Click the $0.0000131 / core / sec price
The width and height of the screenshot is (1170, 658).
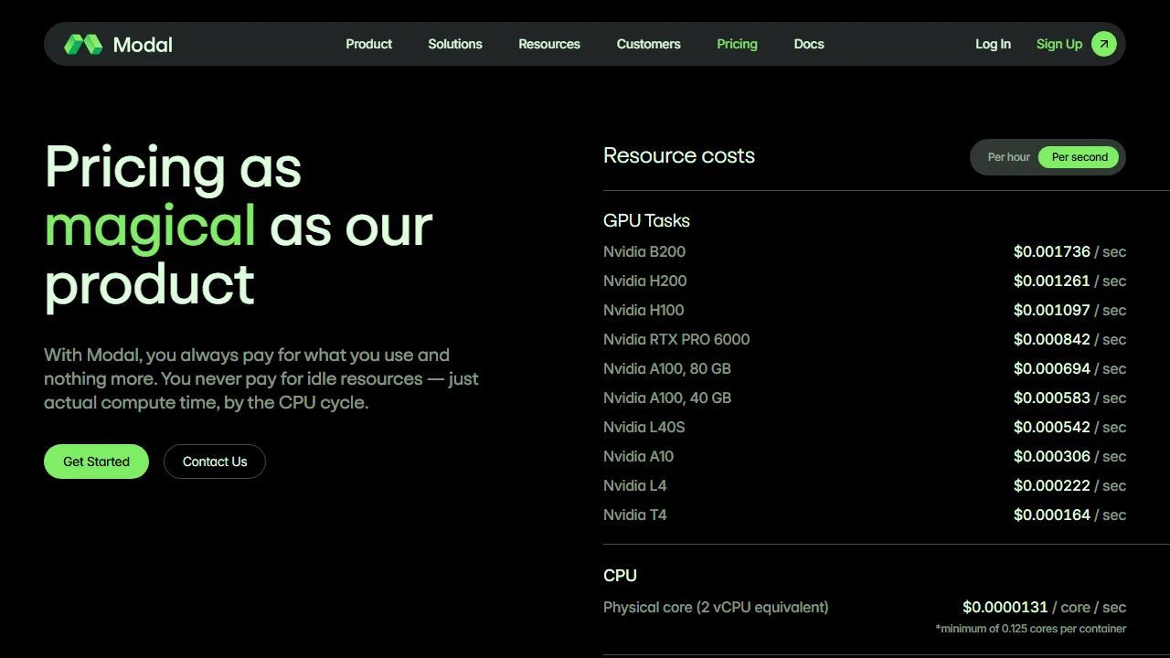[1044, 607]
